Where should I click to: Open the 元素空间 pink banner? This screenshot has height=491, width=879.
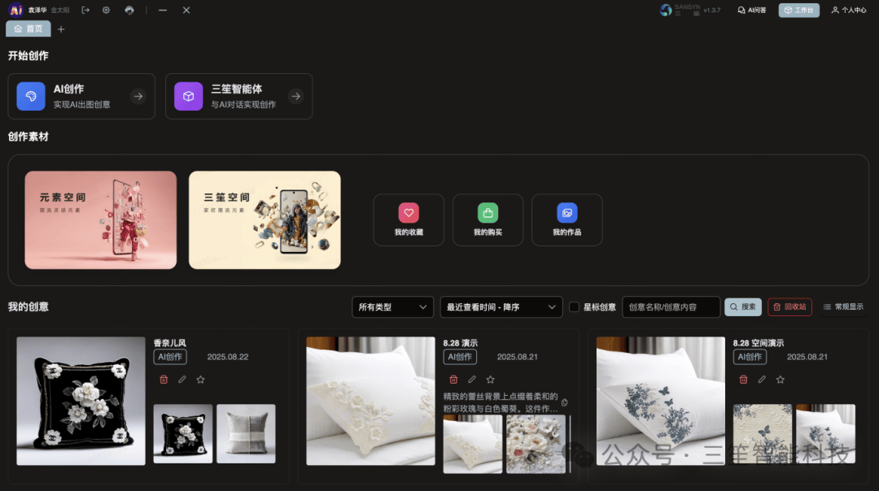coord(100,219)
